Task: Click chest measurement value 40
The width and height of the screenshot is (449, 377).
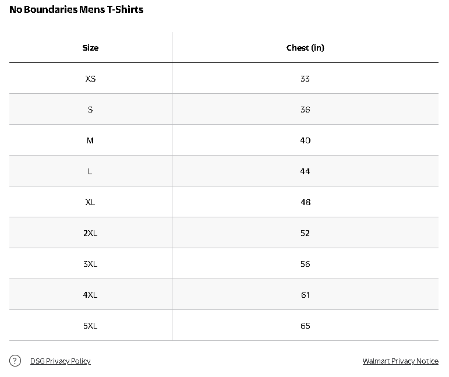Action: (x=305, y=140)
